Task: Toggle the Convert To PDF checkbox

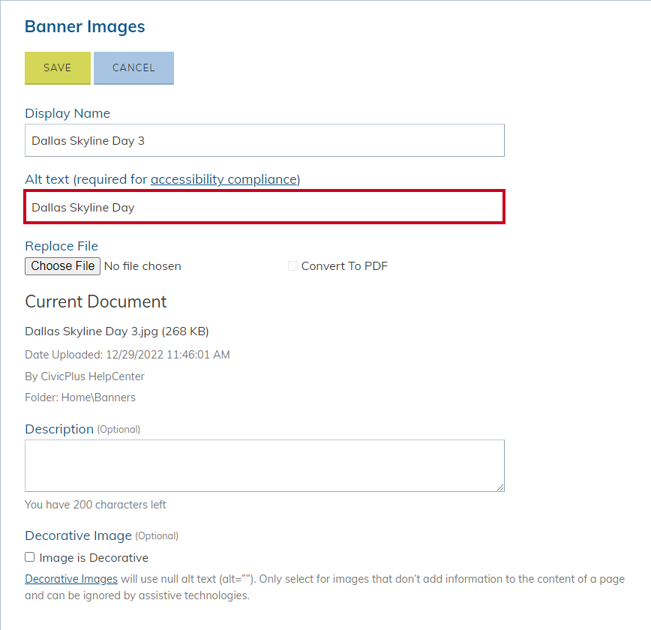Action: [292, 265]
